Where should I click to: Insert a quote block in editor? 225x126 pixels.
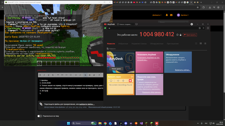coord(62,75)
